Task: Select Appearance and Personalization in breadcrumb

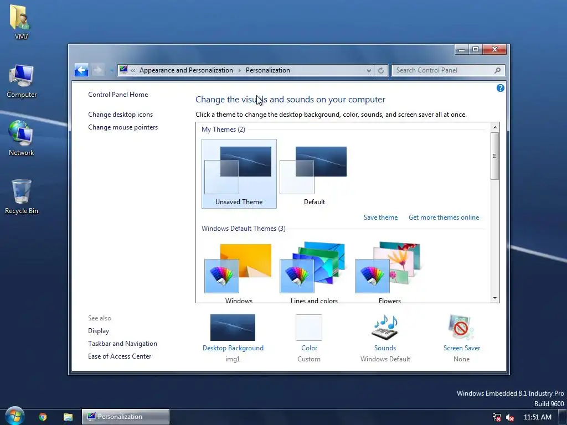Action: (186, 70)
